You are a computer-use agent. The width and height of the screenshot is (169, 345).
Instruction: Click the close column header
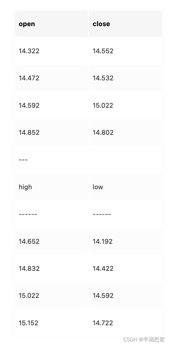(x=125, y=24)
